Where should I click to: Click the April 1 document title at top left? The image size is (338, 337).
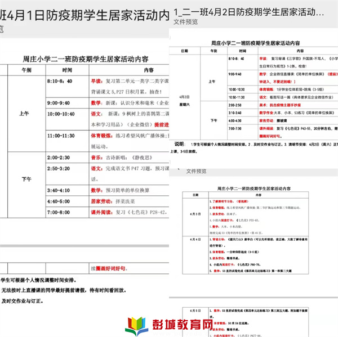[x=84, y=15]
